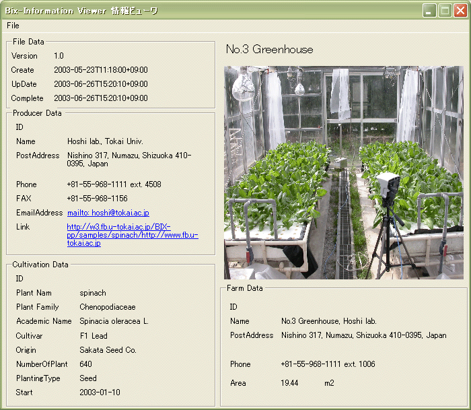The height and width of the screenshot is (410, 471).
Task: Maximize the Bix-Information Viewer window
Action: [445, 10]
